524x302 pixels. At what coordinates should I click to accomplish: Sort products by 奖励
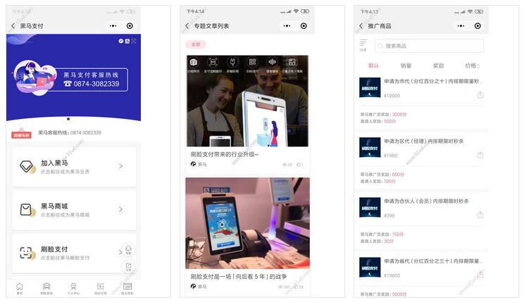(439, 65)
